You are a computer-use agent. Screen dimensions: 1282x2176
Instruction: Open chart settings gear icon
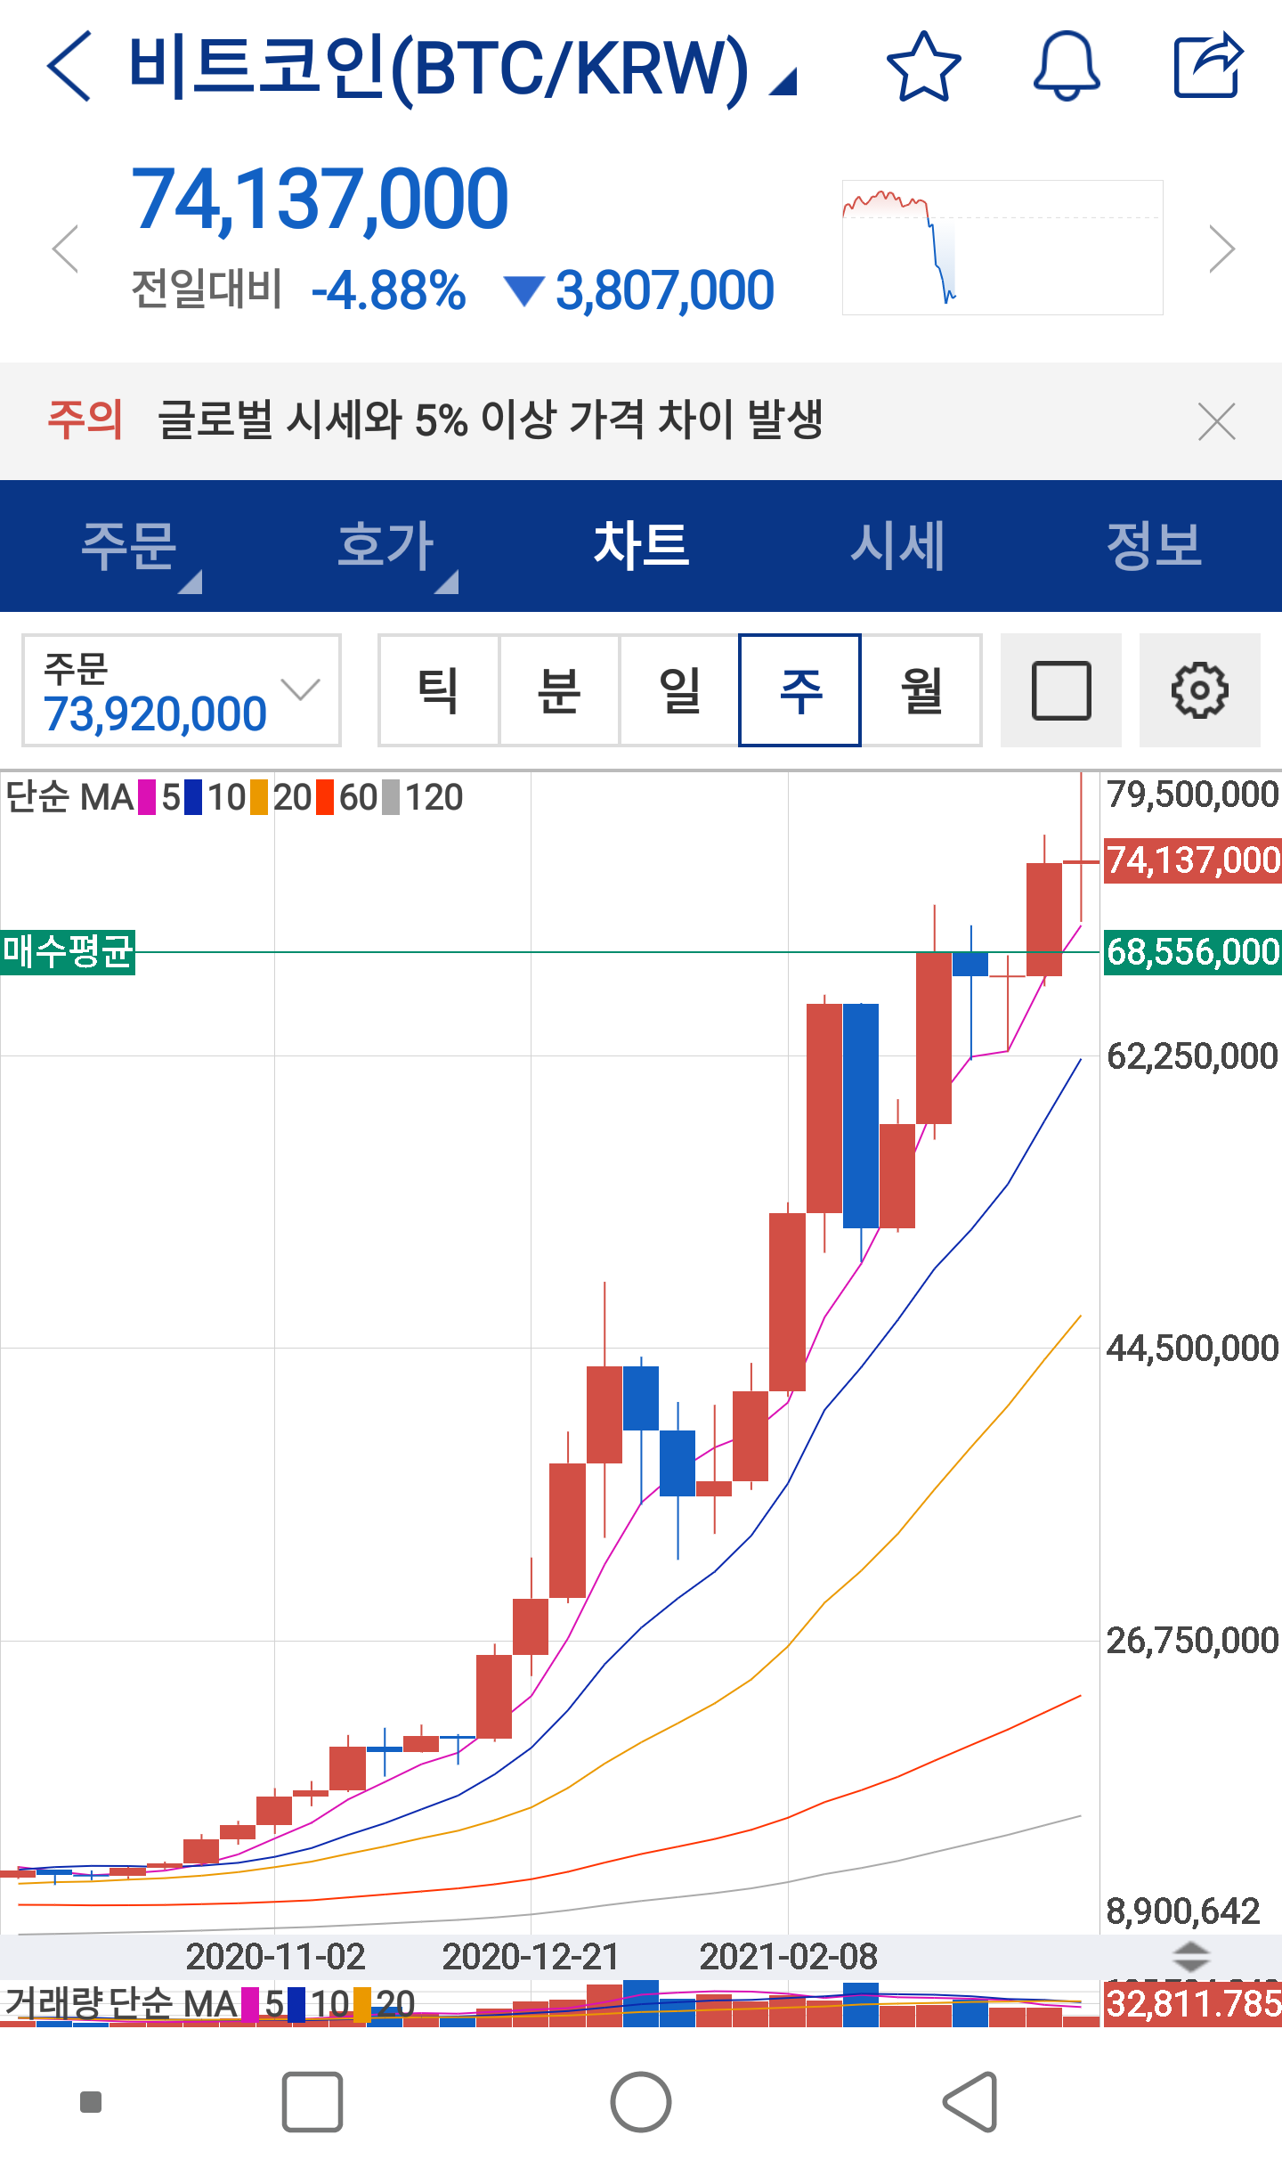tap(1200, 690)
